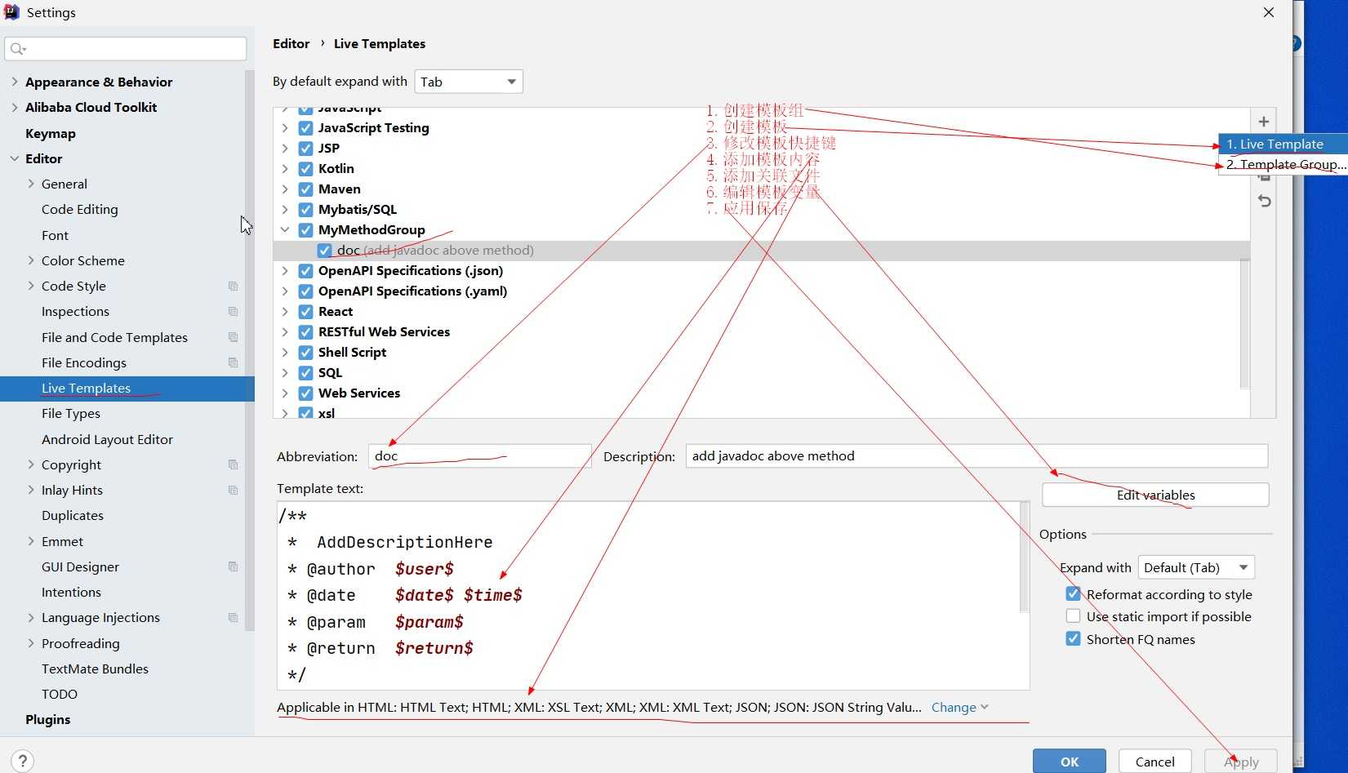Click project-level icon beside Code Style
This screenshot has height=773, width=1348.
point(233,287)
